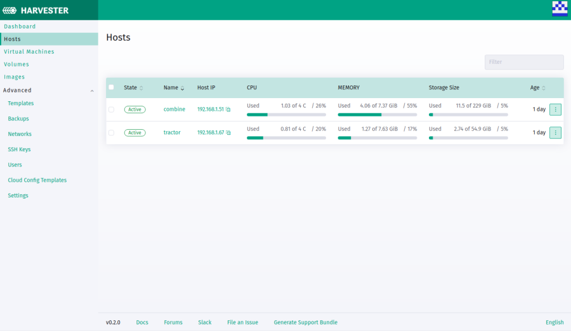
Task: Open the tractor host details link
Action: 172,133
